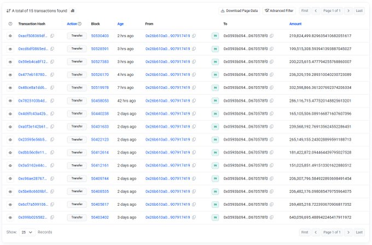
Task: Click question mark icon left of Transaction Hash header
Action: 10,23
